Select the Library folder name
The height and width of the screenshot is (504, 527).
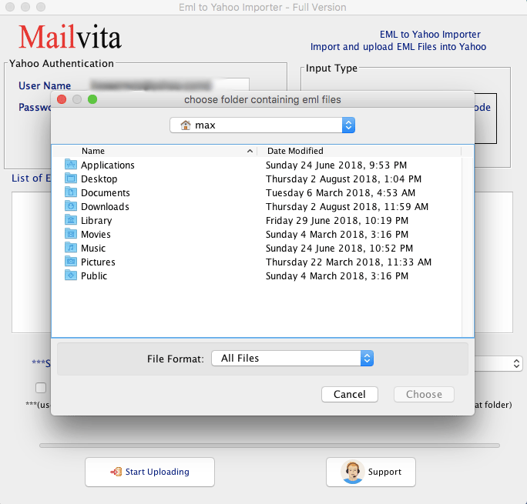pyautogui.click(x=96, y=221)
